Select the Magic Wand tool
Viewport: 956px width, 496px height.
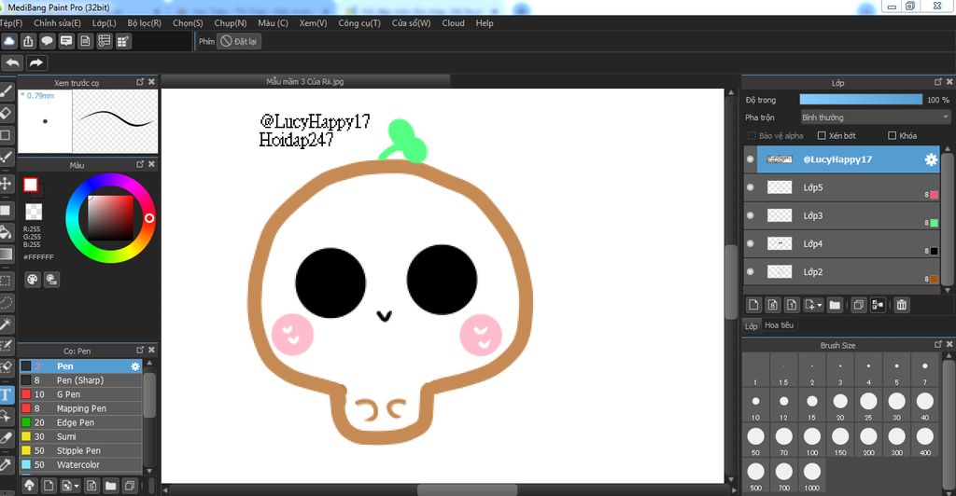coord(7,324)
